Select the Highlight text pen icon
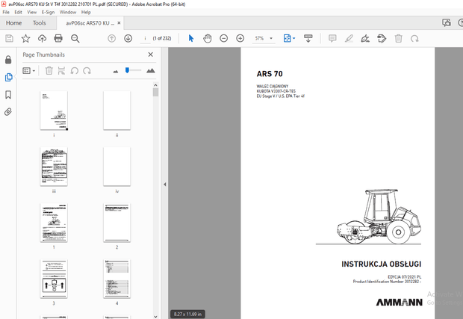 click(x=349, y=38)
